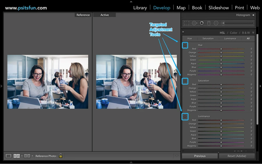Click the Saturation Yellow slider handle
Image resolution: width=262 pixels, height=164 pixels.
(221, 92)
